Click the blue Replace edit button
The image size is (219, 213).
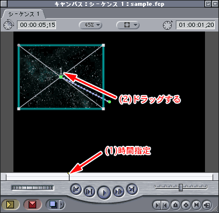(x=53, y=204)
